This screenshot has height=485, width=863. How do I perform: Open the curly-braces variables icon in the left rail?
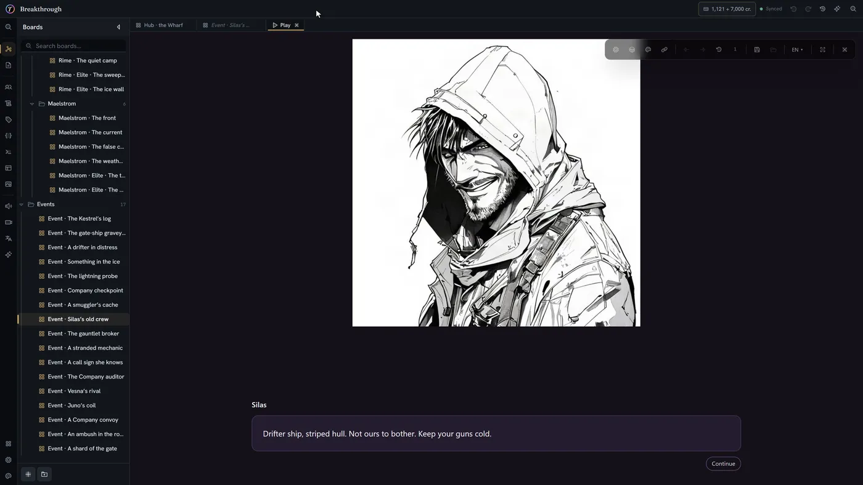(x=8, y=135)
